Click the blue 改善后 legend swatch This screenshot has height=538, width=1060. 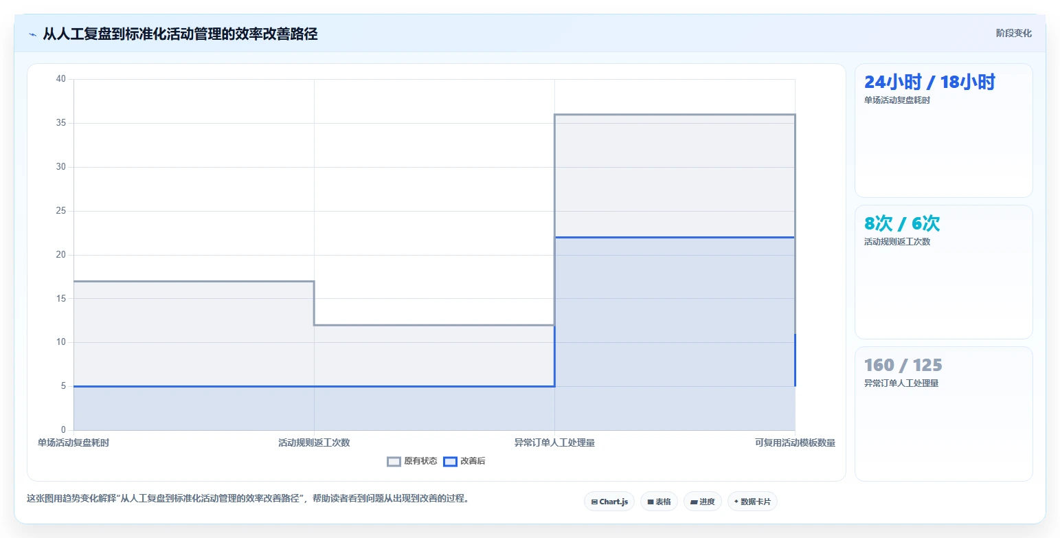450,461
